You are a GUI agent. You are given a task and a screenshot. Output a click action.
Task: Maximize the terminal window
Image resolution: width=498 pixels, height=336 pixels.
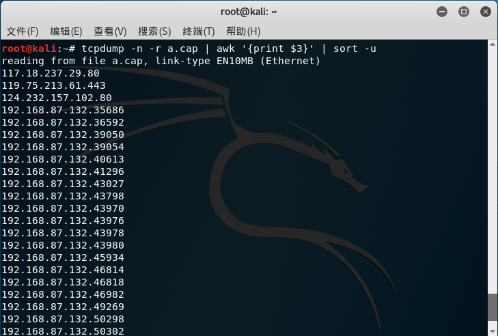(464, 12)
